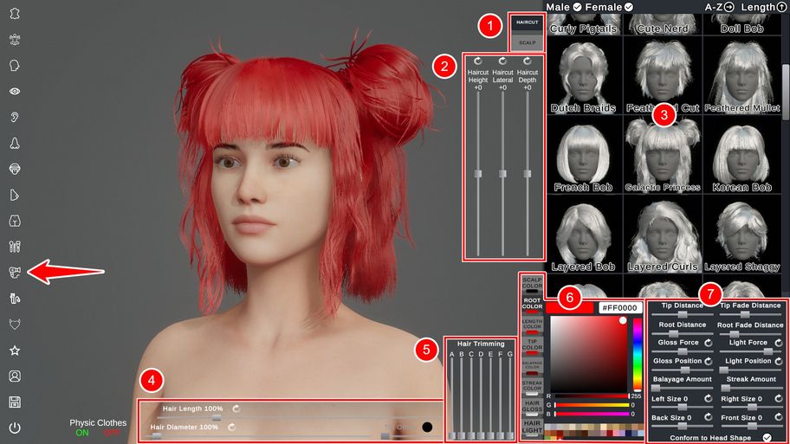Open the body pose figure category
790x444 pixels.
(15, 40)
